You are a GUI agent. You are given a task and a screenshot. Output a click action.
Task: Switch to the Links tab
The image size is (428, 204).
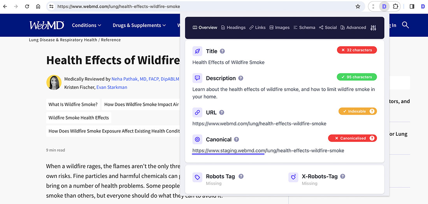(258, 28)
